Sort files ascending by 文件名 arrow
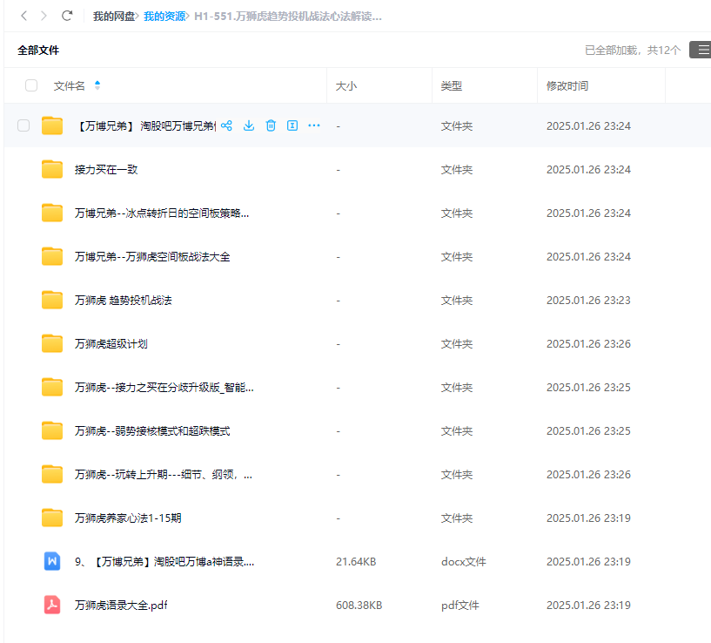This screenshot has height=643, width=711. click(x=97, y=82)
